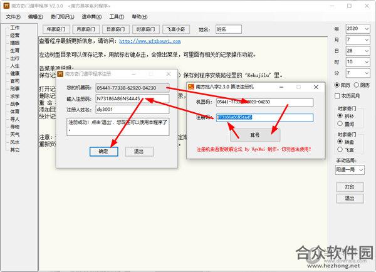This screenshot has width=376, height=272.
Task: Open the 造命篇(X) menu
Action: point(91,17)
